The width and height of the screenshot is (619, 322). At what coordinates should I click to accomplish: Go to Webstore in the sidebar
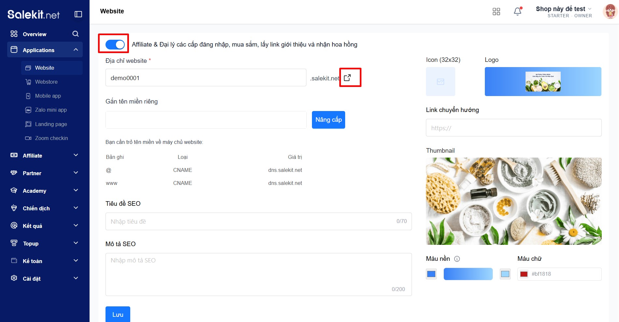(46, 82)
